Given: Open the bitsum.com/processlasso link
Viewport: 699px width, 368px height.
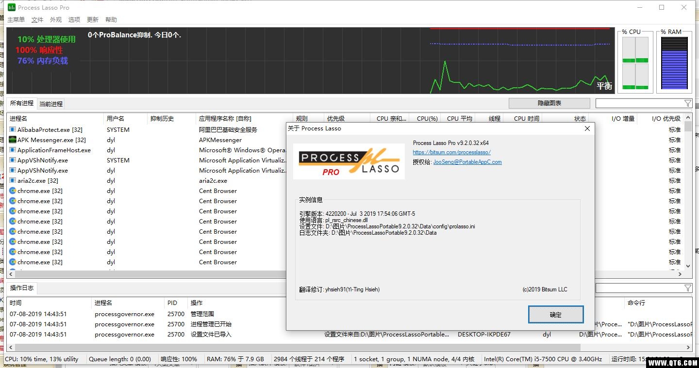Looking at the screenshot, I should pyautogui.click(x=452, y=152).
